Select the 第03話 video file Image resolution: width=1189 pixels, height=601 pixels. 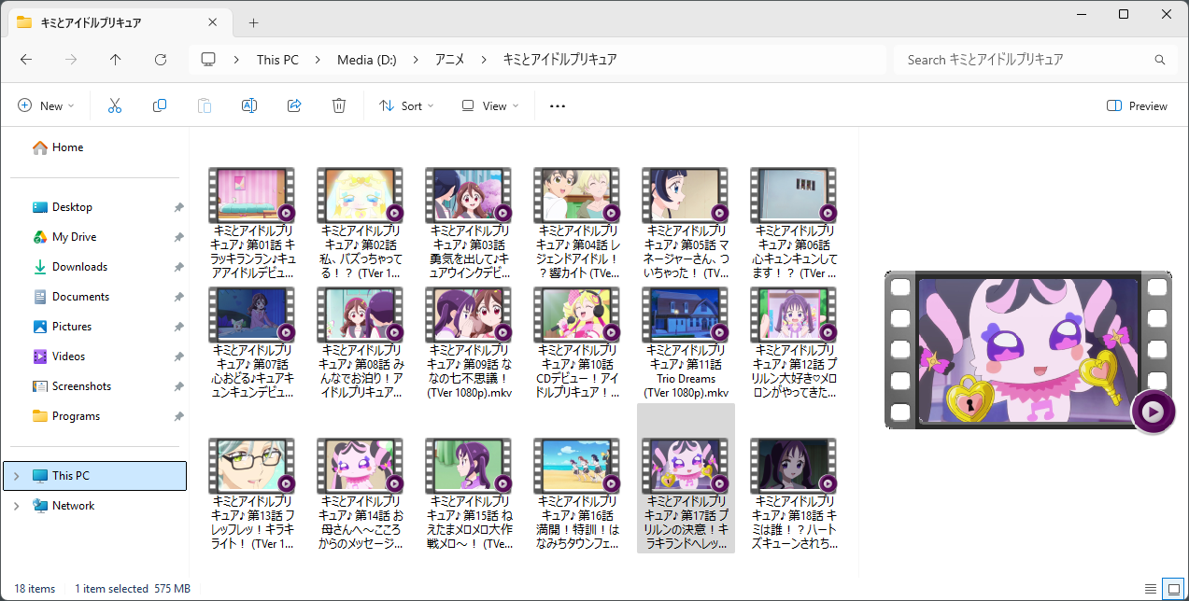(x=469, y=224)
